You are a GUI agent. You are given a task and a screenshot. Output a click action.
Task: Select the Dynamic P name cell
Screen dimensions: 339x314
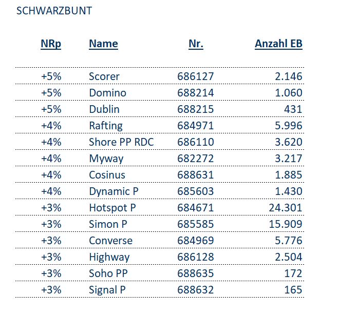[x=114, y=191]
